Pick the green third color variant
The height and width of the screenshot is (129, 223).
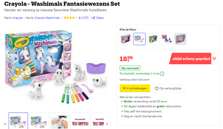153,39
